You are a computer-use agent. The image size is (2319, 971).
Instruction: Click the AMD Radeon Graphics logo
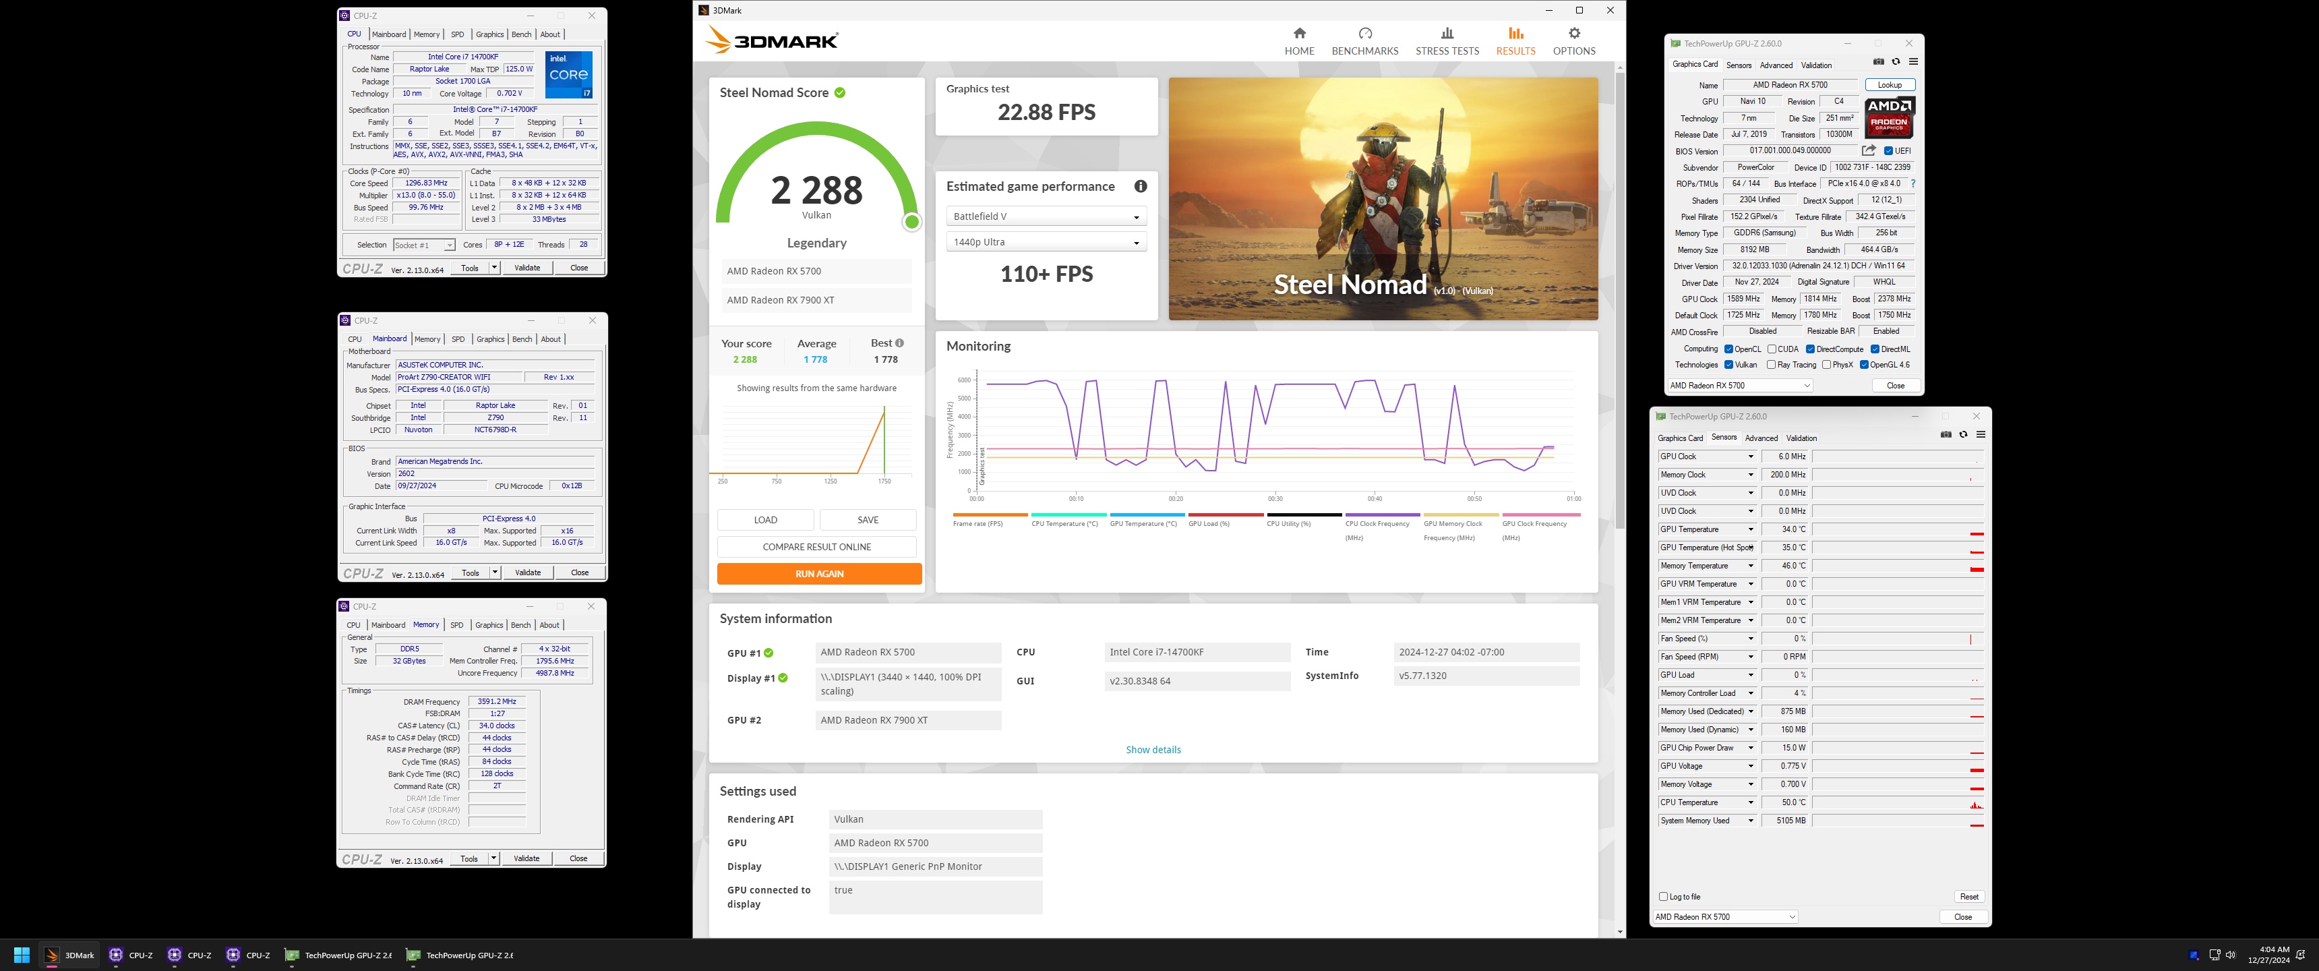[x=1890, y=118]
